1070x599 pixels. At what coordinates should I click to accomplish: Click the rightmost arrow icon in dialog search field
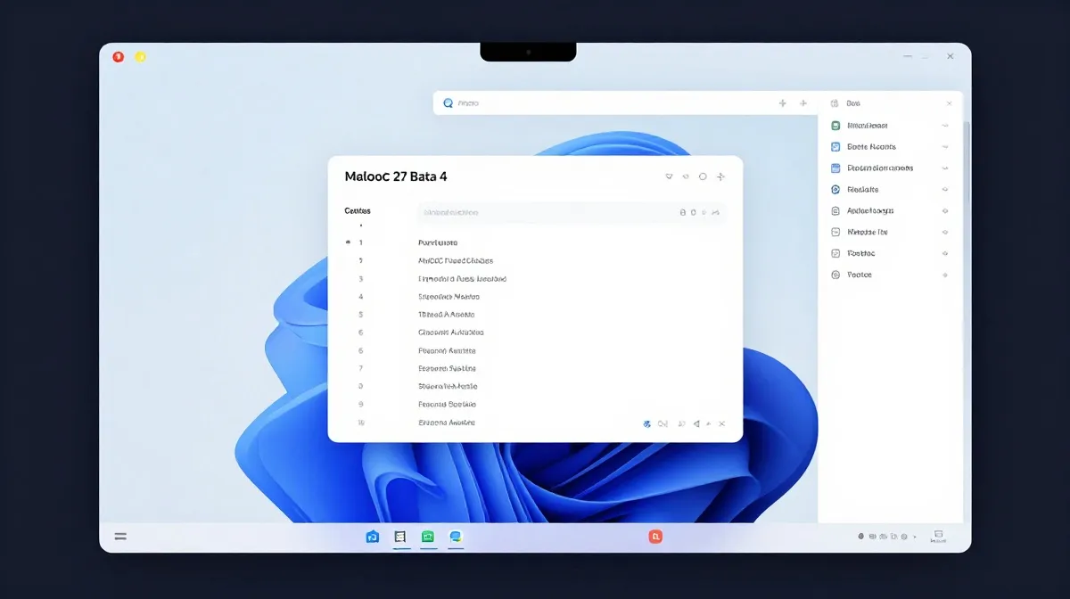[x=715, y=213]
